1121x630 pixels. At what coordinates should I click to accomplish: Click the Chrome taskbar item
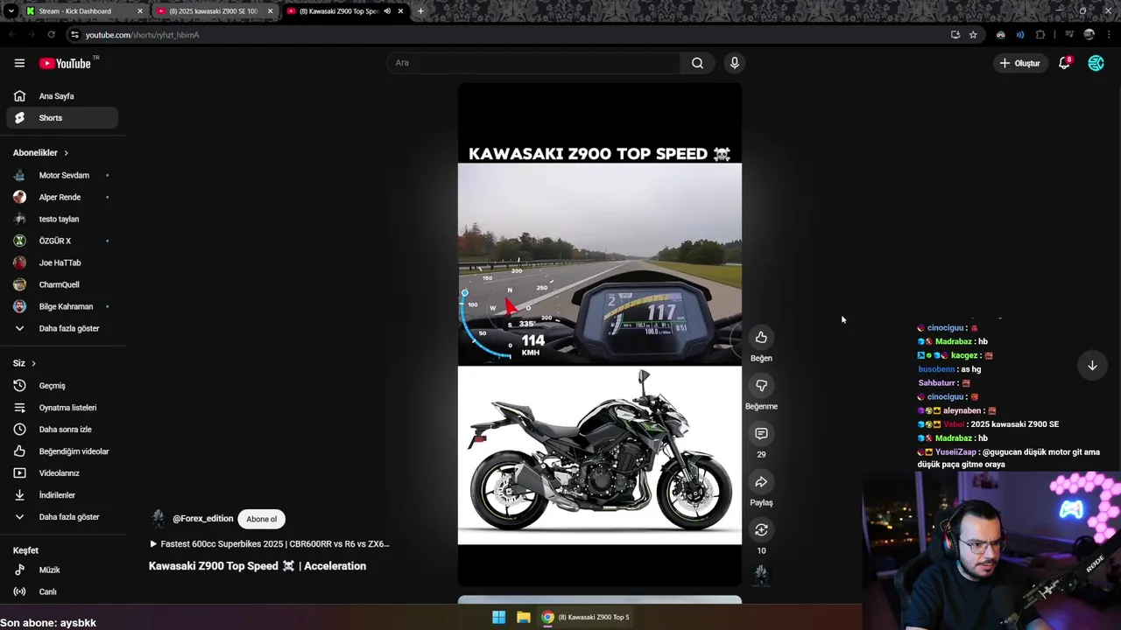[585, 617]
